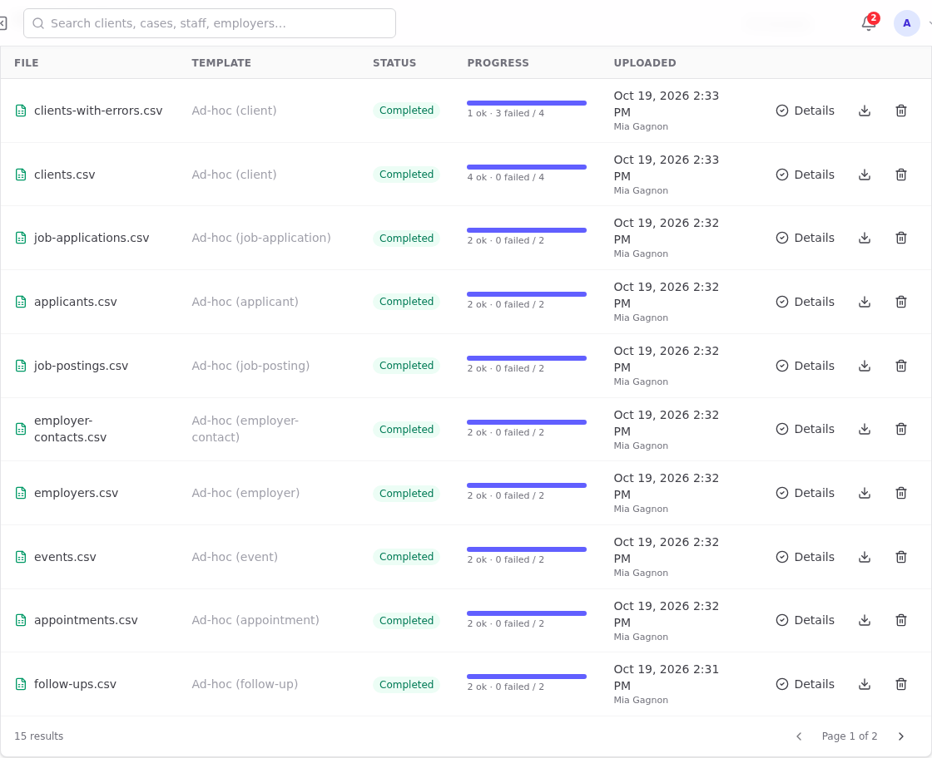This screenshot has width=932, height=758.
Task: Download job-applications.csv import
Action: pos(865,238)
